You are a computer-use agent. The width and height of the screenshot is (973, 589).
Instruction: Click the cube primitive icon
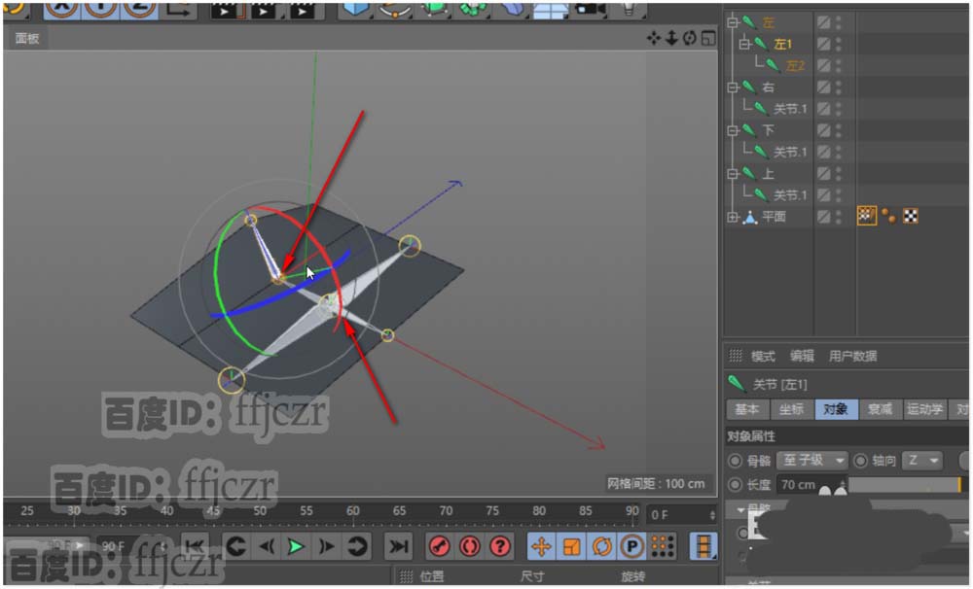coord(356,10)
